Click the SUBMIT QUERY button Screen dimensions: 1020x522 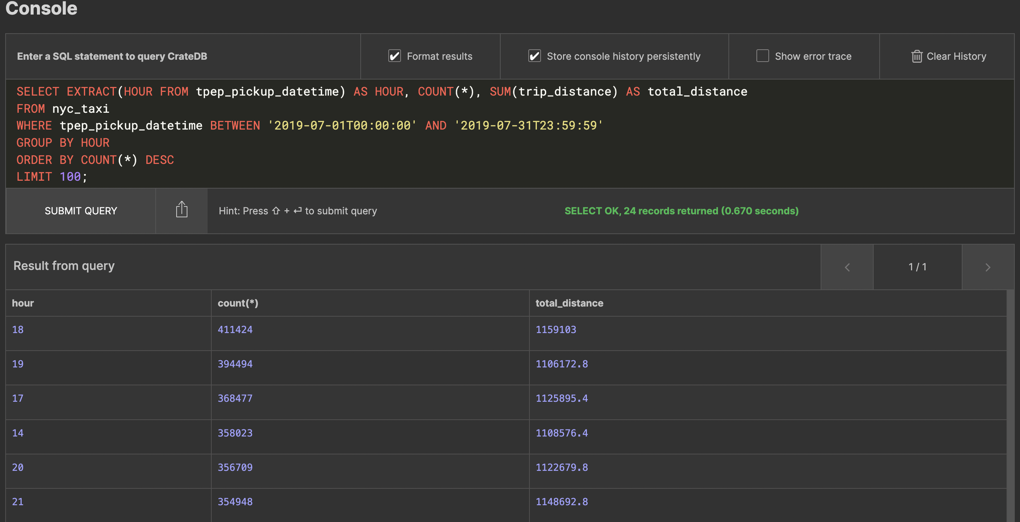point(81,211)
